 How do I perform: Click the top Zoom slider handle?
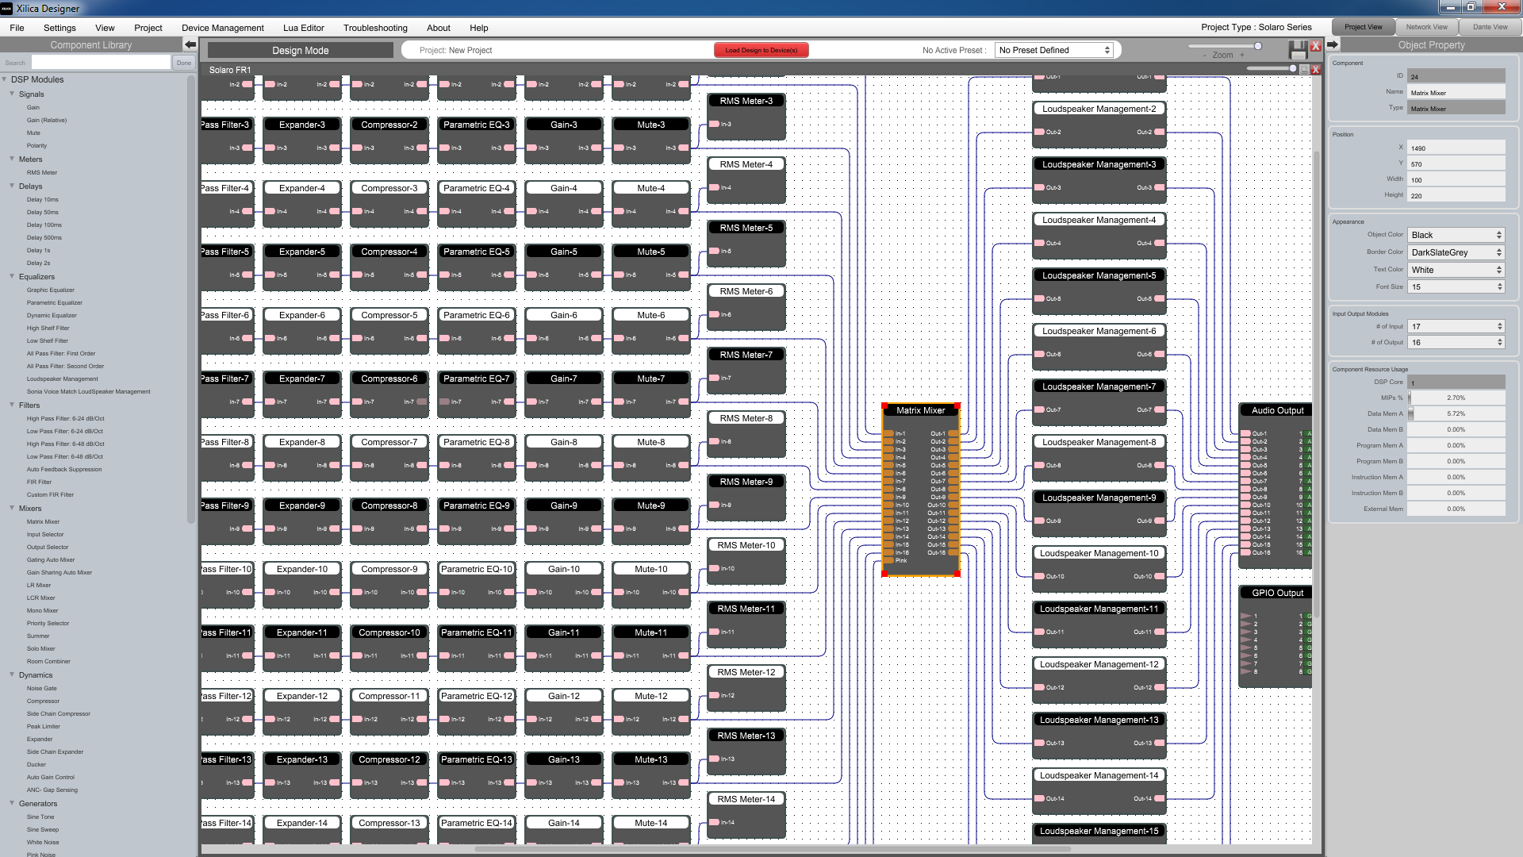click(x=1258, y=46)
